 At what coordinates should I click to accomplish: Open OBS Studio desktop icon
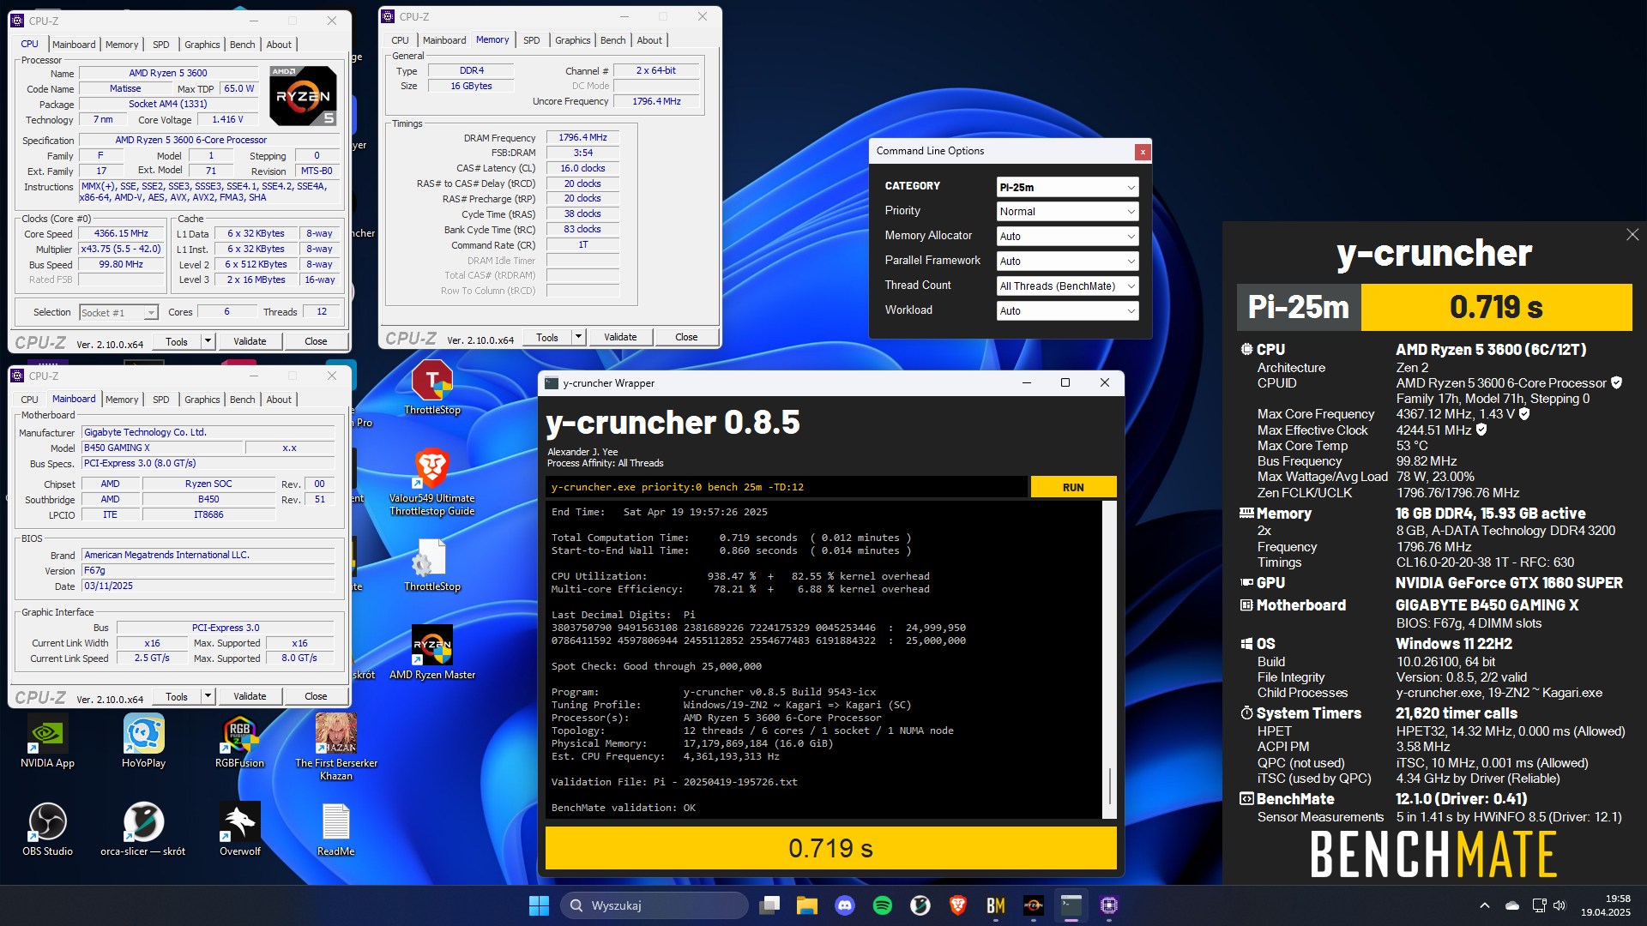(x=47, y=830)
